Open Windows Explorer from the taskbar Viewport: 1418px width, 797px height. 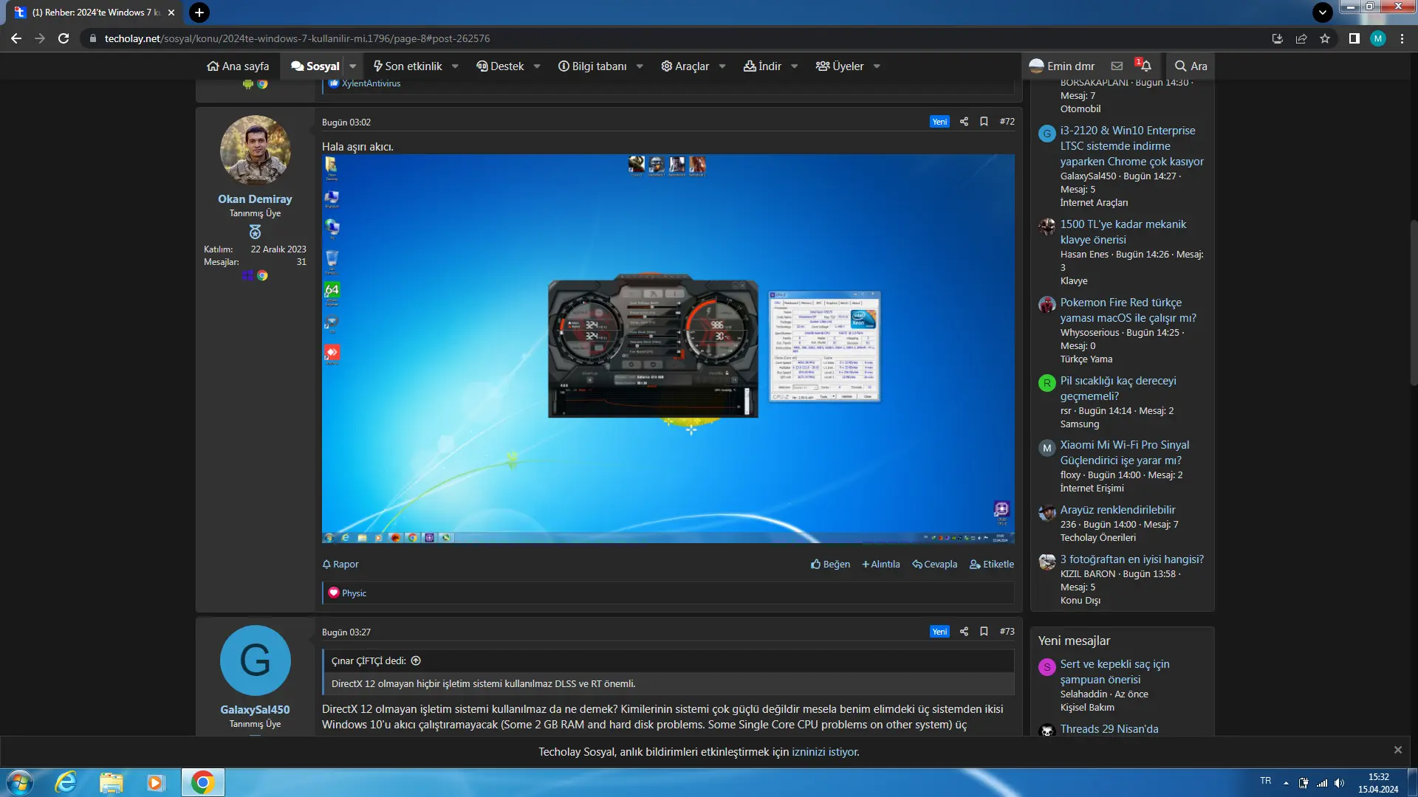click(111, 782)
